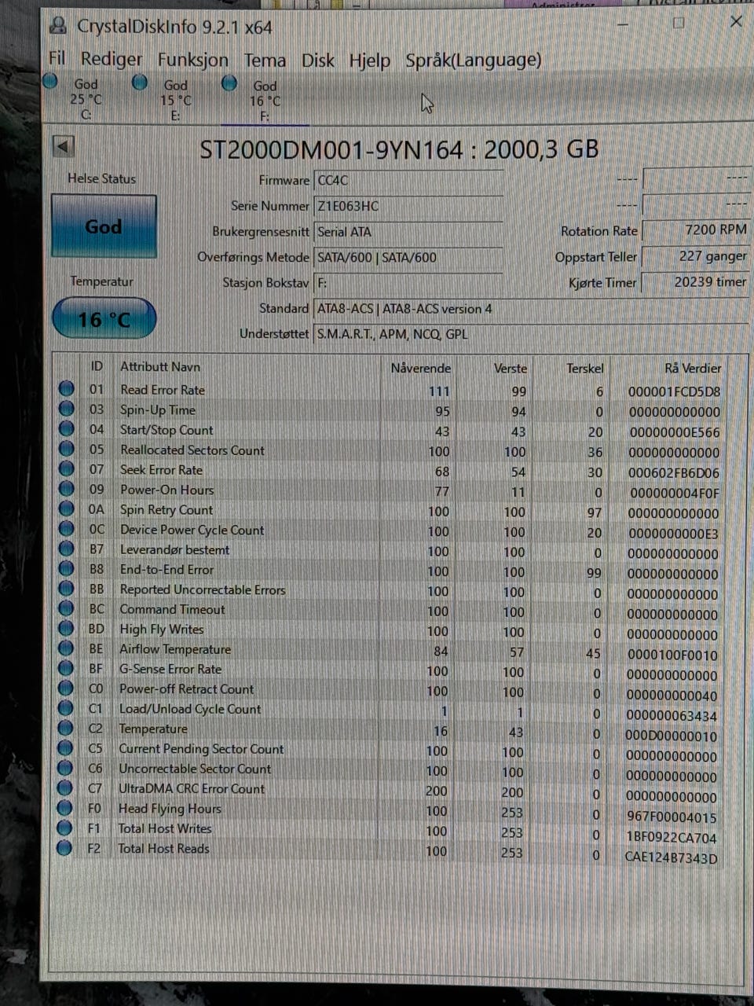This screenshot has height=1006, width=754.
Task: Click the Nåverende column header
Action: pyautogui.click(x=421, y=368)
